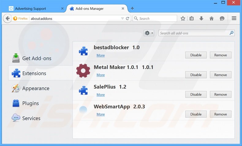242x146 pixels.
Task: Select the Extensions category
Action: 40,73
